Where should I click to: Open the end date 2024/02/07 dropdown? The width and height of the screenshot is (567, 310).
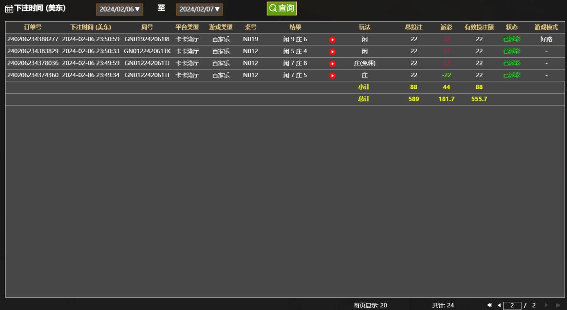click(199, 9)
